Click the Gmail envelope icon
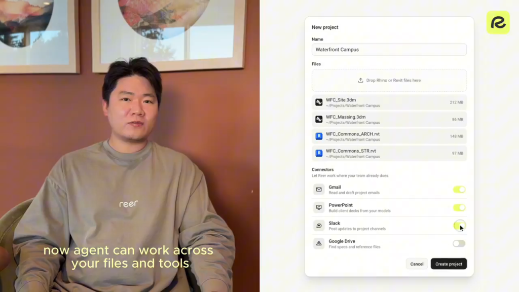519x292 pixels. 319,190
